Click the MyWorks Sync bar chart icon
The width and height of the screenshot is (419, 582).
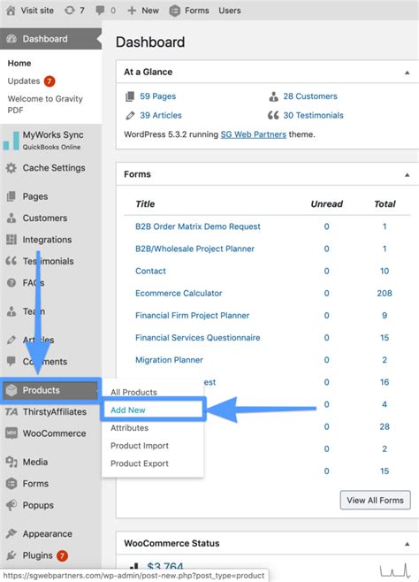[x=11, y=141]
